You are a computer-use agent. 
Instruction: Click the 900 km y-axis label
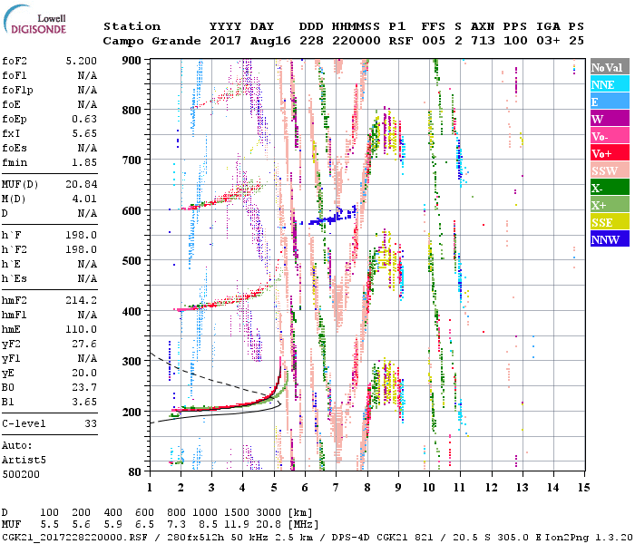131,61
